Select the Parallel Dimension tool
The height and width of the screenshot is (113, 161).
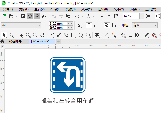tap(107, 35)
